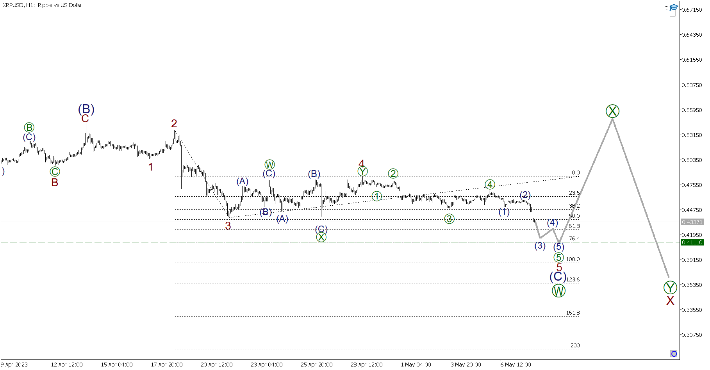Click the green circled 5 wave marker
Screen dimensions: 710x370
(x=558, y=258)
